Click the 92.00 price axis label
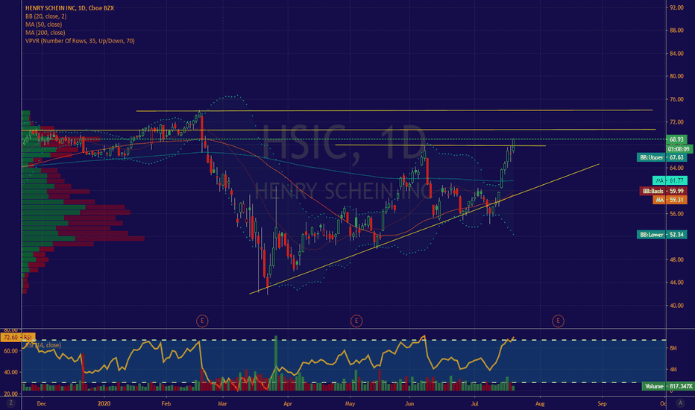Screen dimensions: 695x410 [676, 7]
